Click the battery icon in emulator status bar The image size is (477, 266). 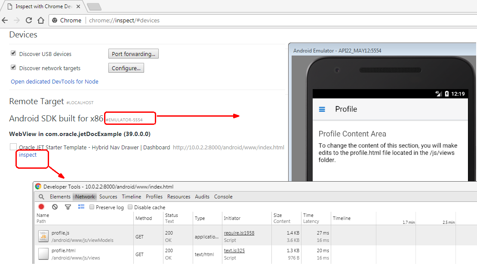pyautogui.click(x=446, y=94)
